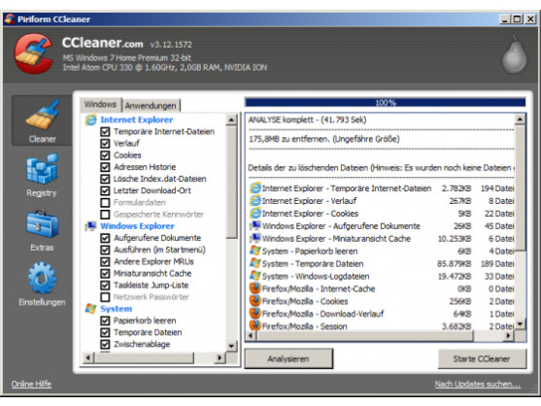Click the CCleaner title bar app icon
This screenshot has height=406, width=541.
click(10, 19)
